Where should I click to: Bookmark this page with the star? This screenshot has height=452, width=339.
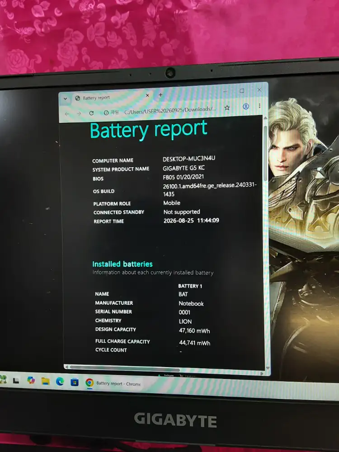point(227,108)
